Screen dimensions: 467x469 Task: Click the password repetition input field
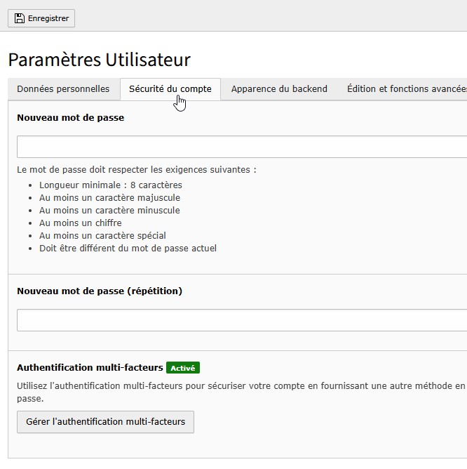coord(242,320)
